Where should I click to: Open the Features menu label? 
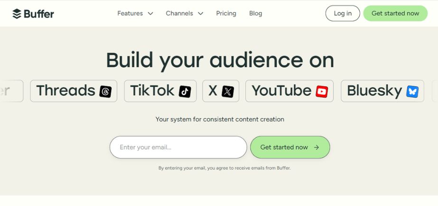click(x=130, y=13)
